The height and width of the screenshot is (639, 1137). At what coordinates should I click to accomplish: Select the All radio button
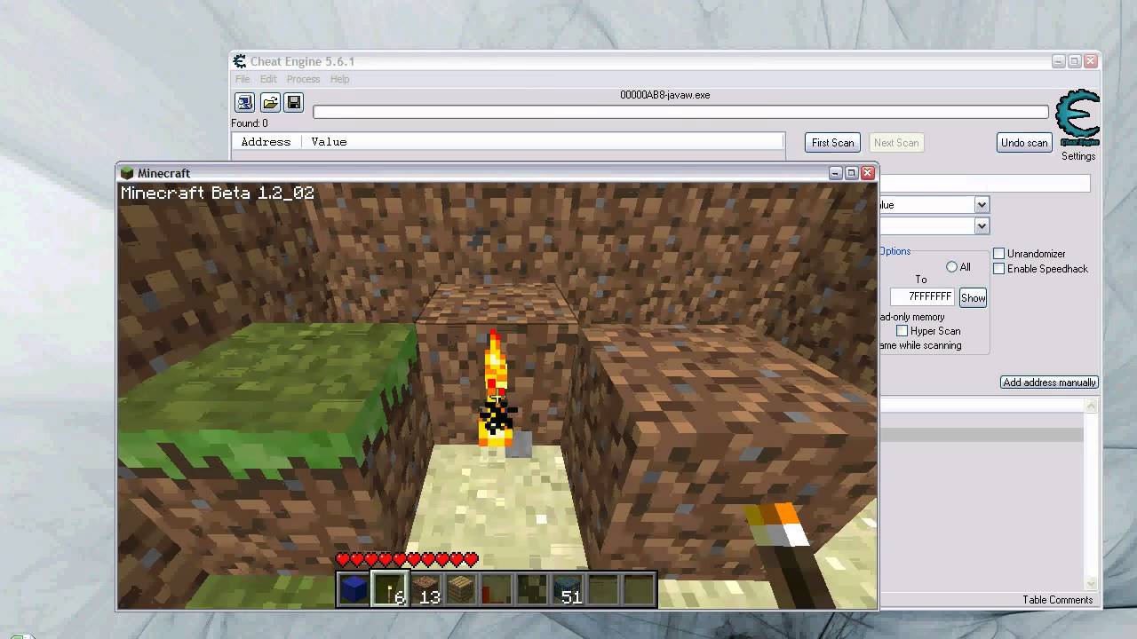pyautogui.click(x=951, y=267)
